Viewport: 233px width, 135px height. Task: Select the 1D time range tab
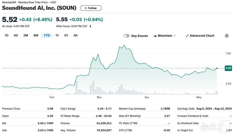(x=6, y=35)
